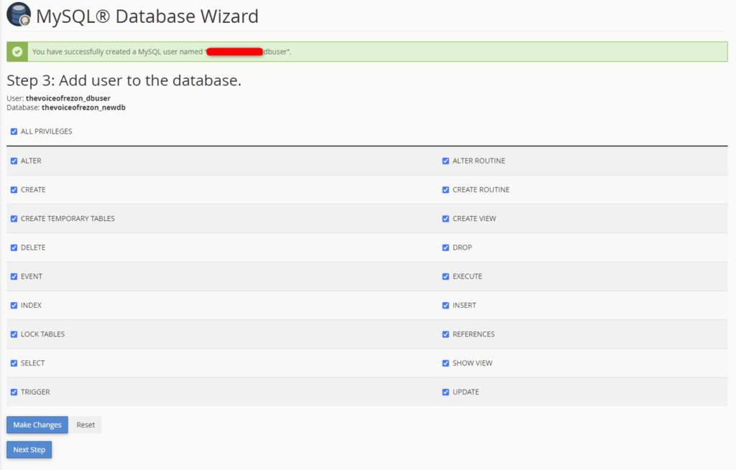This screenshot has width=736, height=470.
Task: Click the green success checkmark icon
Action: point(16,51)
